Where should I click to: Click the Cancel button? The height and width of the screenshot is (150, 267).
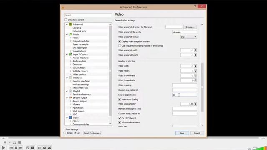(x=197, y=133)
